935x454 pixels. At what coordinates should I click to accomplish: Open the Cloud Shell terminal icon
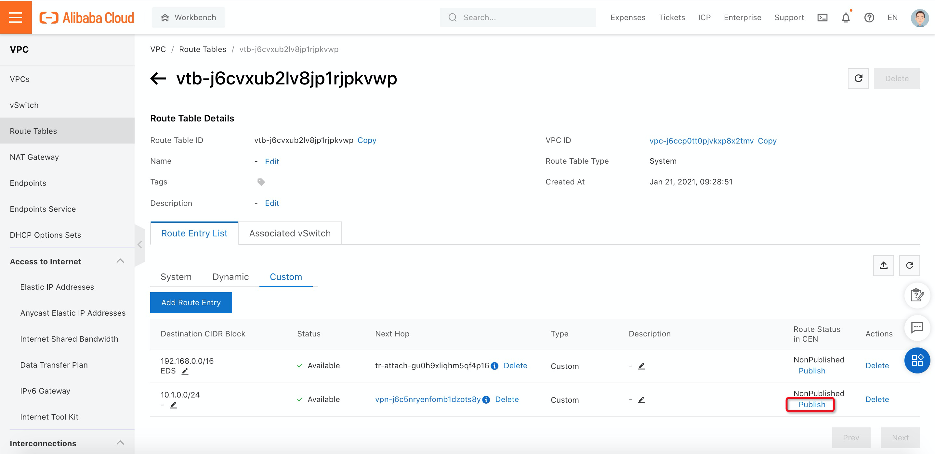point(822,18)
